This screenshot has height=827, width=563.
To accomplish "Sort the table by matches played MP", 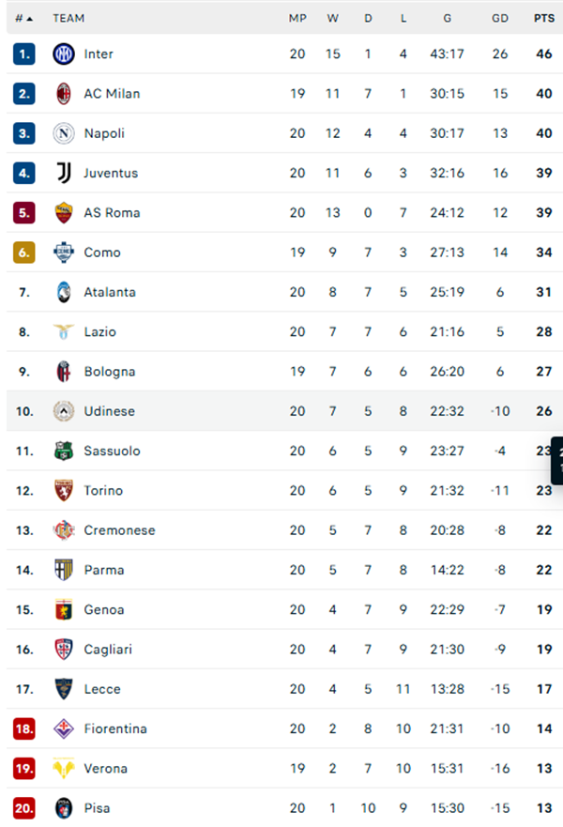I will pos(297,18).
